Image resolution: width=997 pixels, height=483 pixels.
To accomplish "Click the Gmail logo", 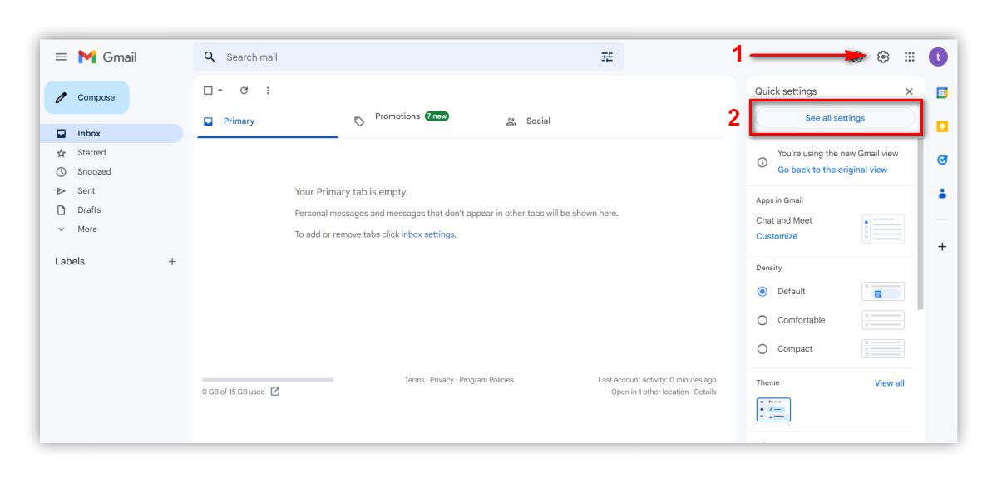I will 107,57.
